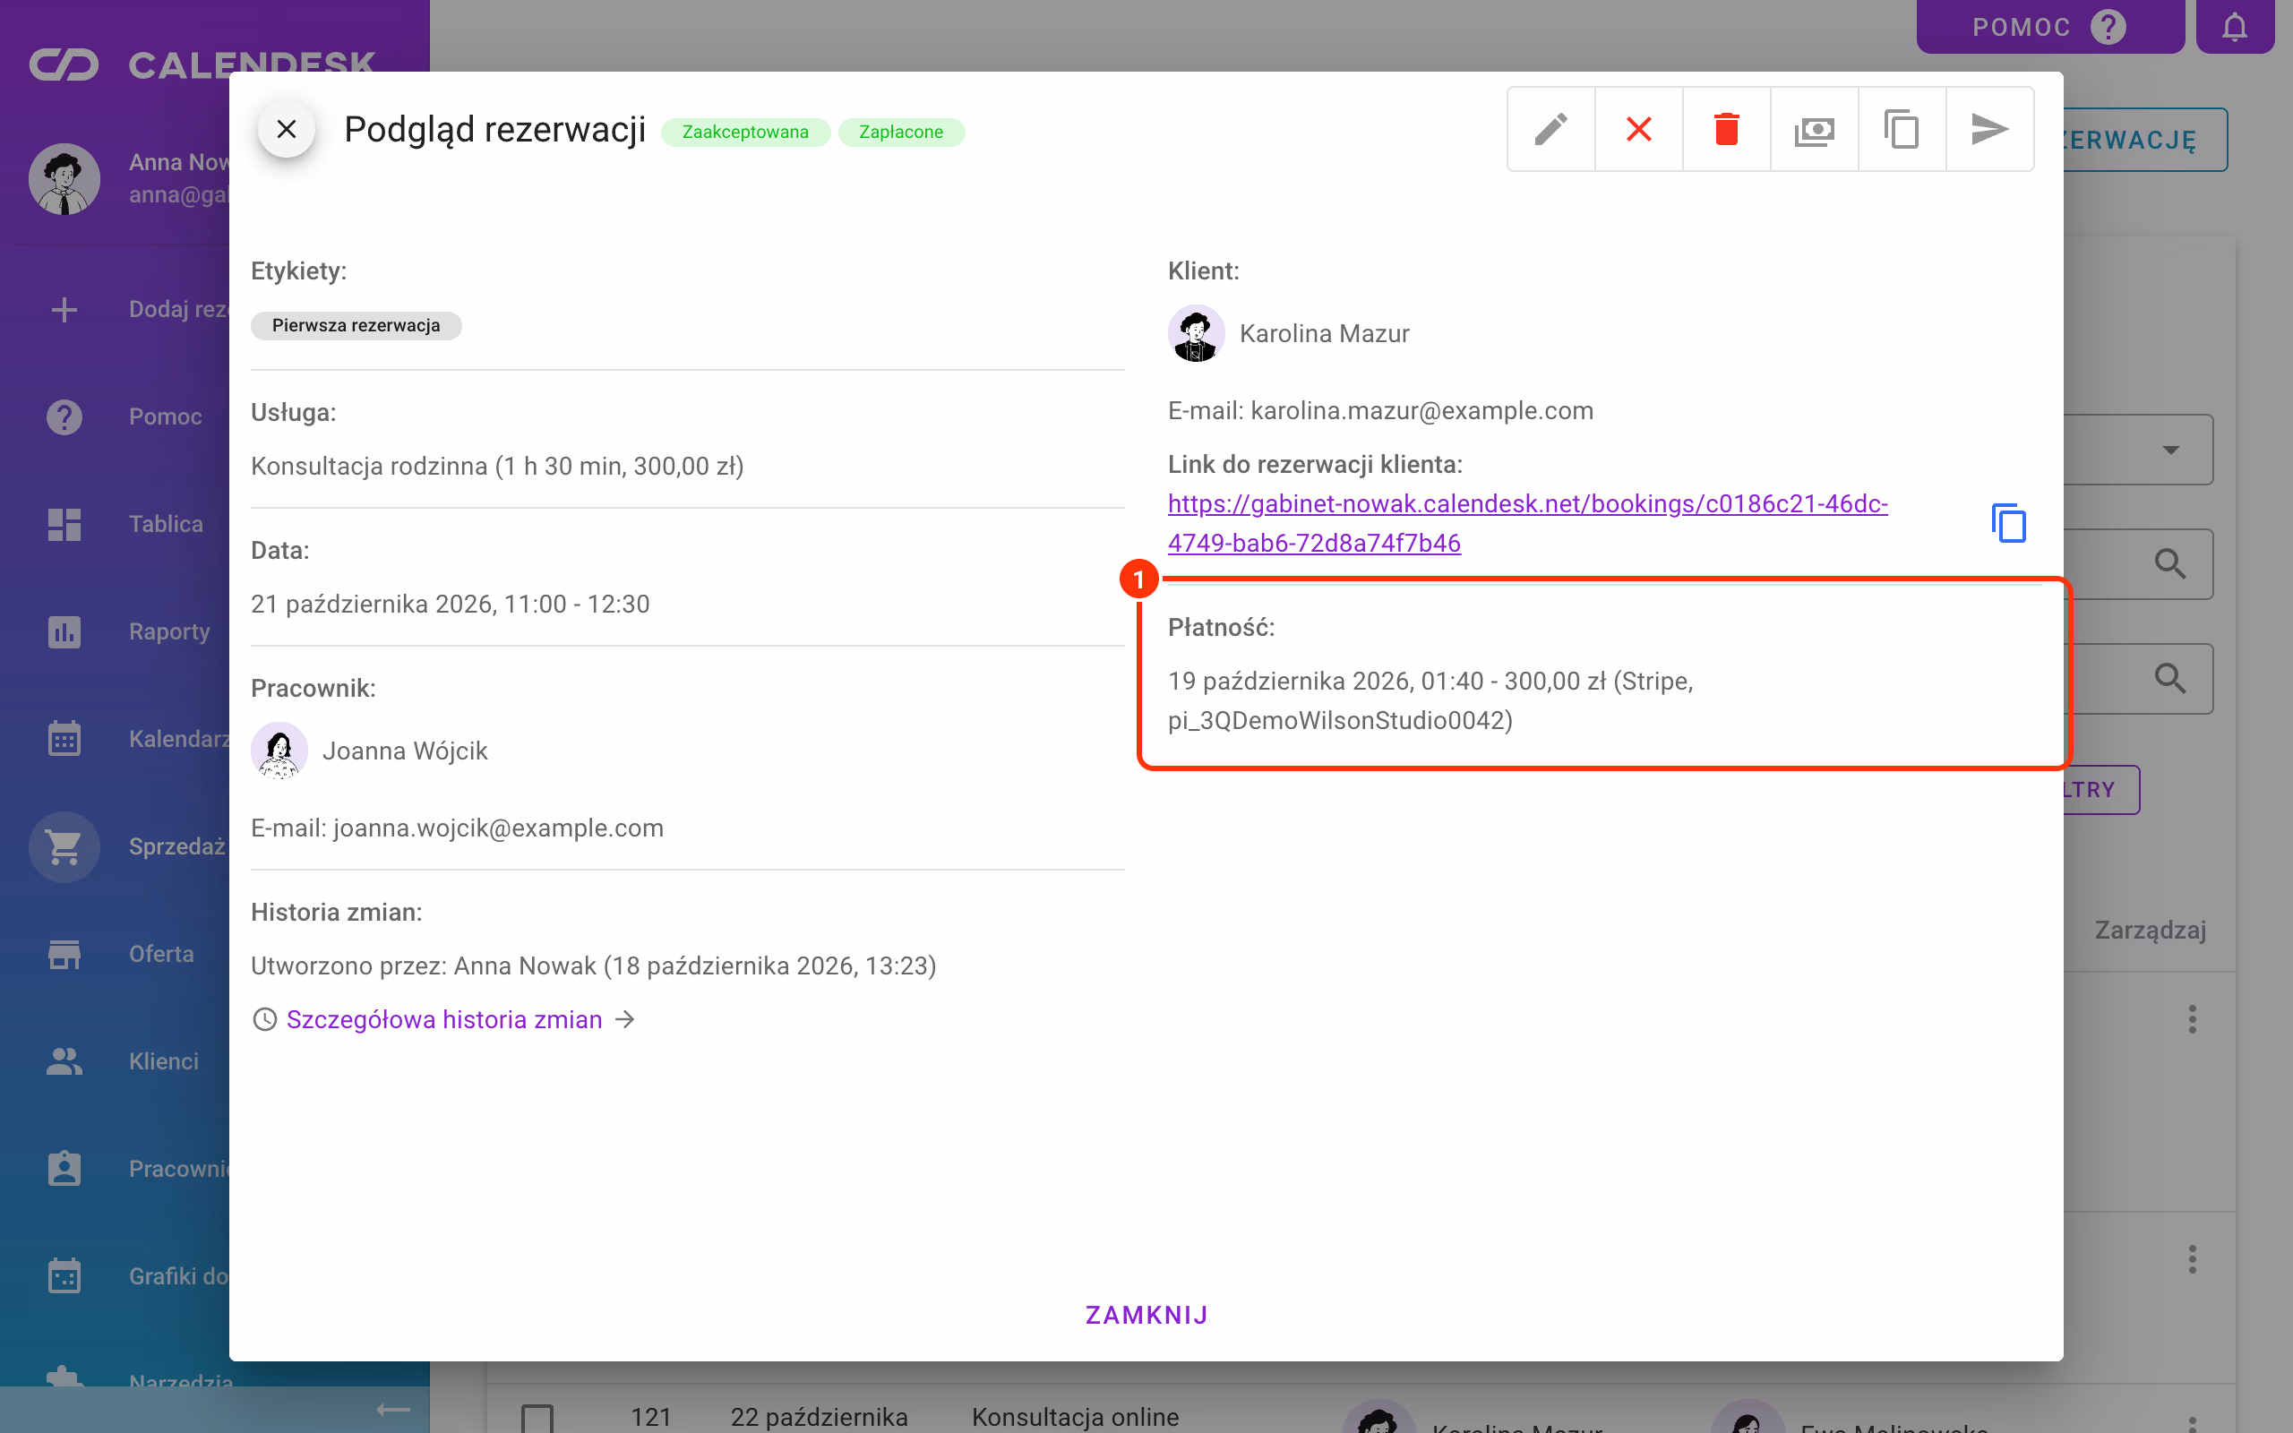Click the client email karolina.mazur@example.com

pyautogui.click(x=1421, y=410)
